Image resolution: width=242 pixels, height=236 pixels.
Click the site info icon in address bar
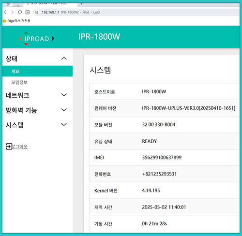(x=37, y=12)
